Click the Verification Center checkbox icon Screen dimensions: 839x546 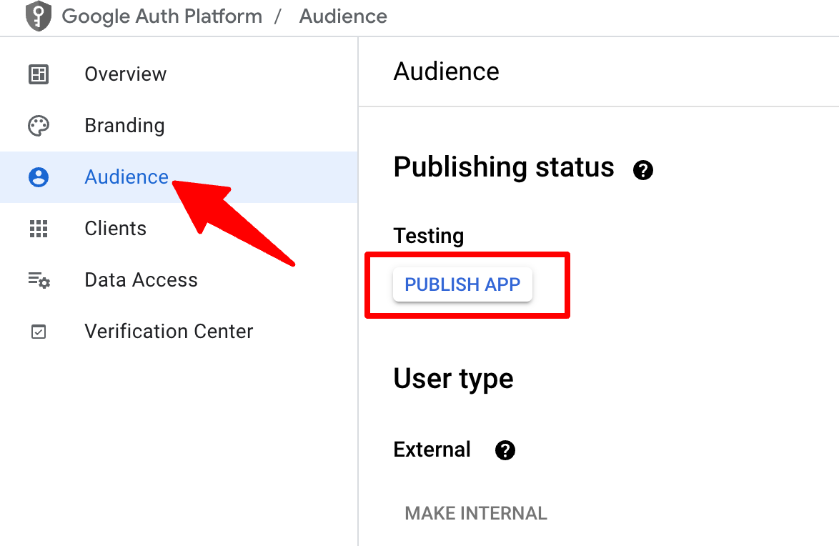tap(39, 332)
